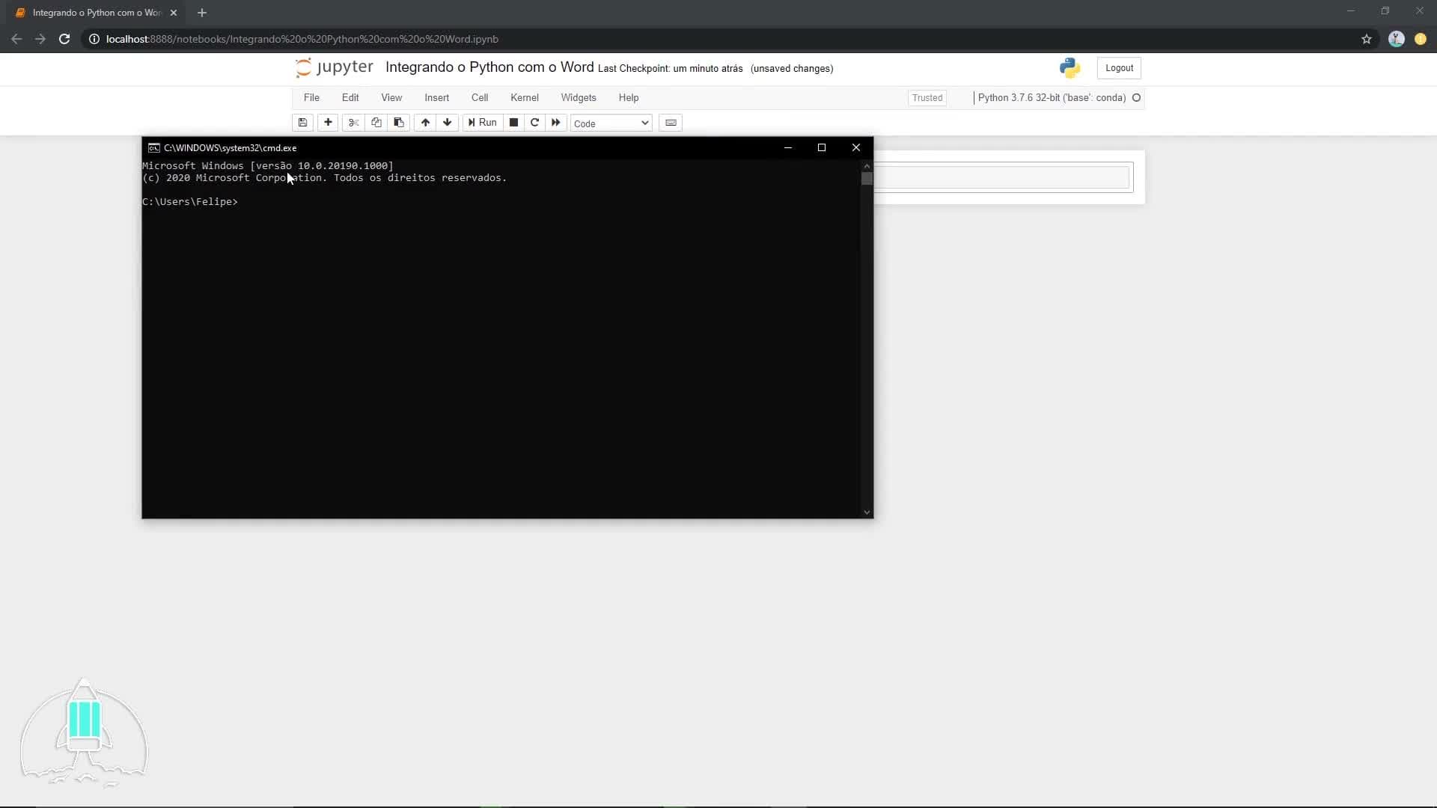
Task: Open the Insert menu
Action: [437, 98]
